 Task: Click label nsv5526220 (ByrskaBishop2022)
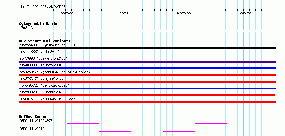(x=47, y=99)
